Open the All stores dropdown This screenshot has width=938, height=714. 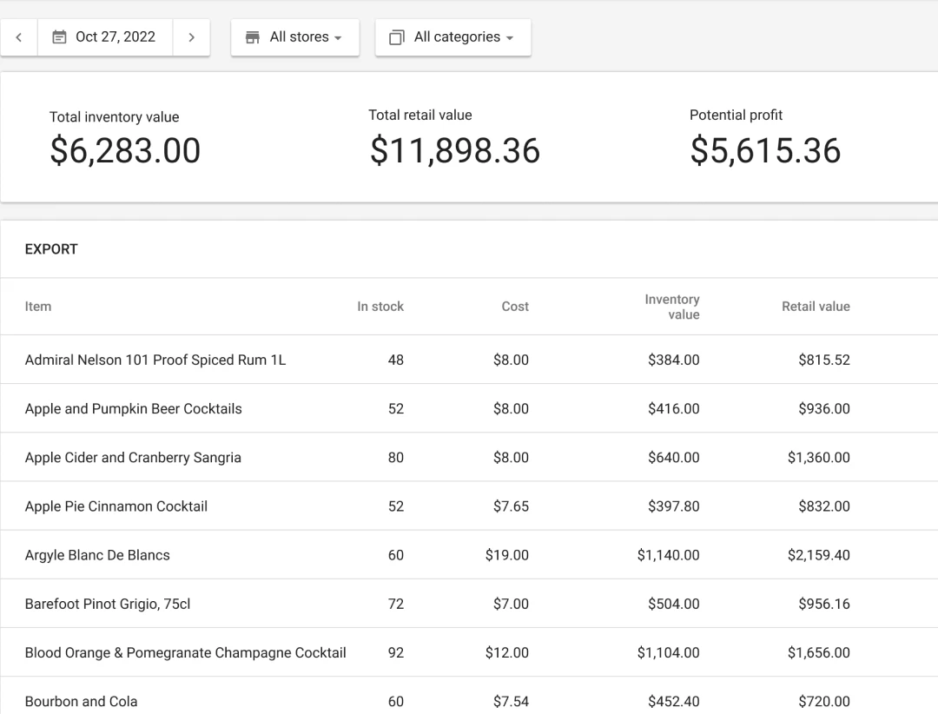pyautogui.click(x=295, y=37)
